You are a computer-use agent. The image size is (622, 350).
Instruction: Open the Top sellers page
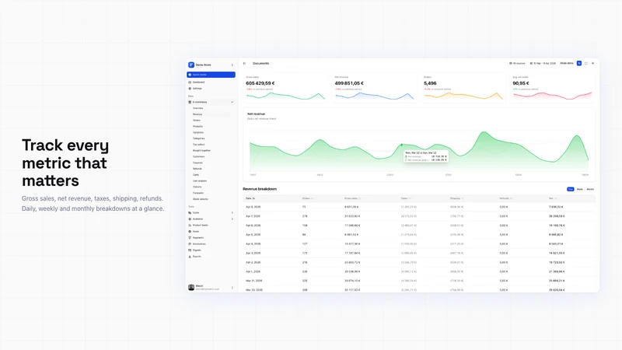[199, 145]
